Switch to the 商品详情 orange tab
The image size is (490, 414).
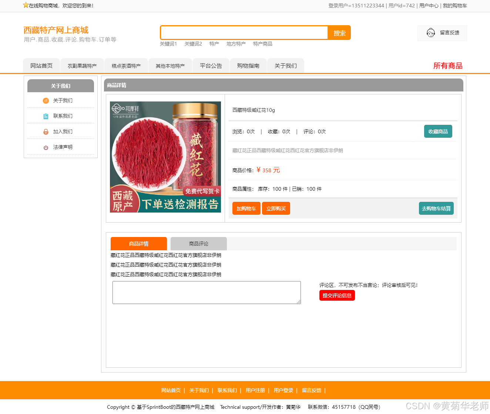click(x=139, y=244)
